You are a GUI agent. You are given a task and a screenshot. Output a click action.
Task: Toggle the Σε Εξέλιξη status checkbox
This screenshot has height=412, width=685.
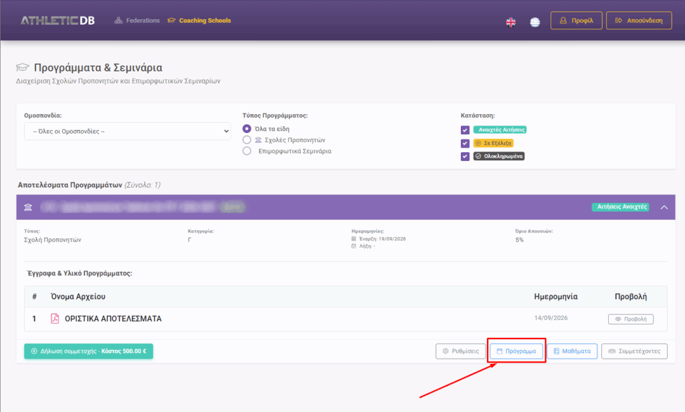466,143
